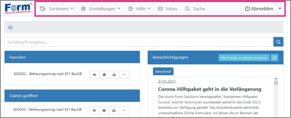Screen dimensions: 291x118
Task: Open the arrow next to Abmelden
Action: (x=280, y=9)
